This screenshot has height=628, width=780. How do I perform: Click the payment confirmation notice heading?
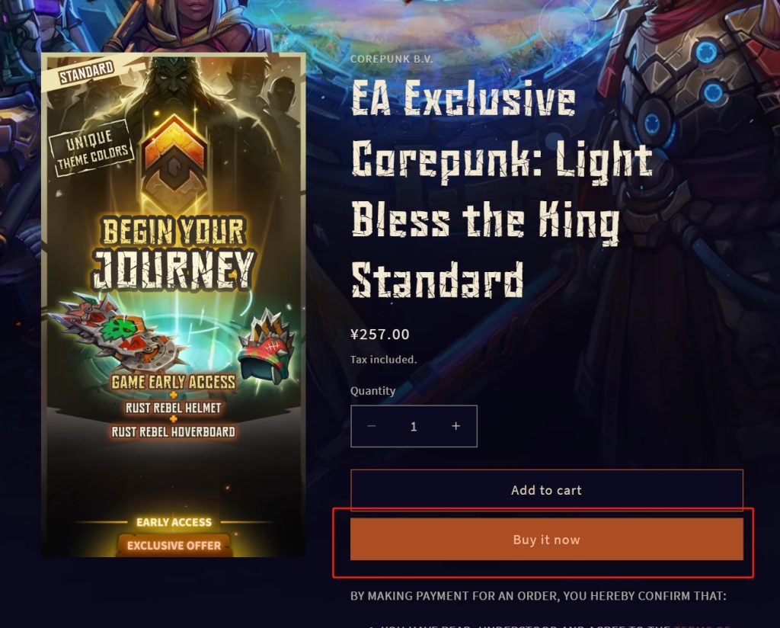[x=539, y=596]
